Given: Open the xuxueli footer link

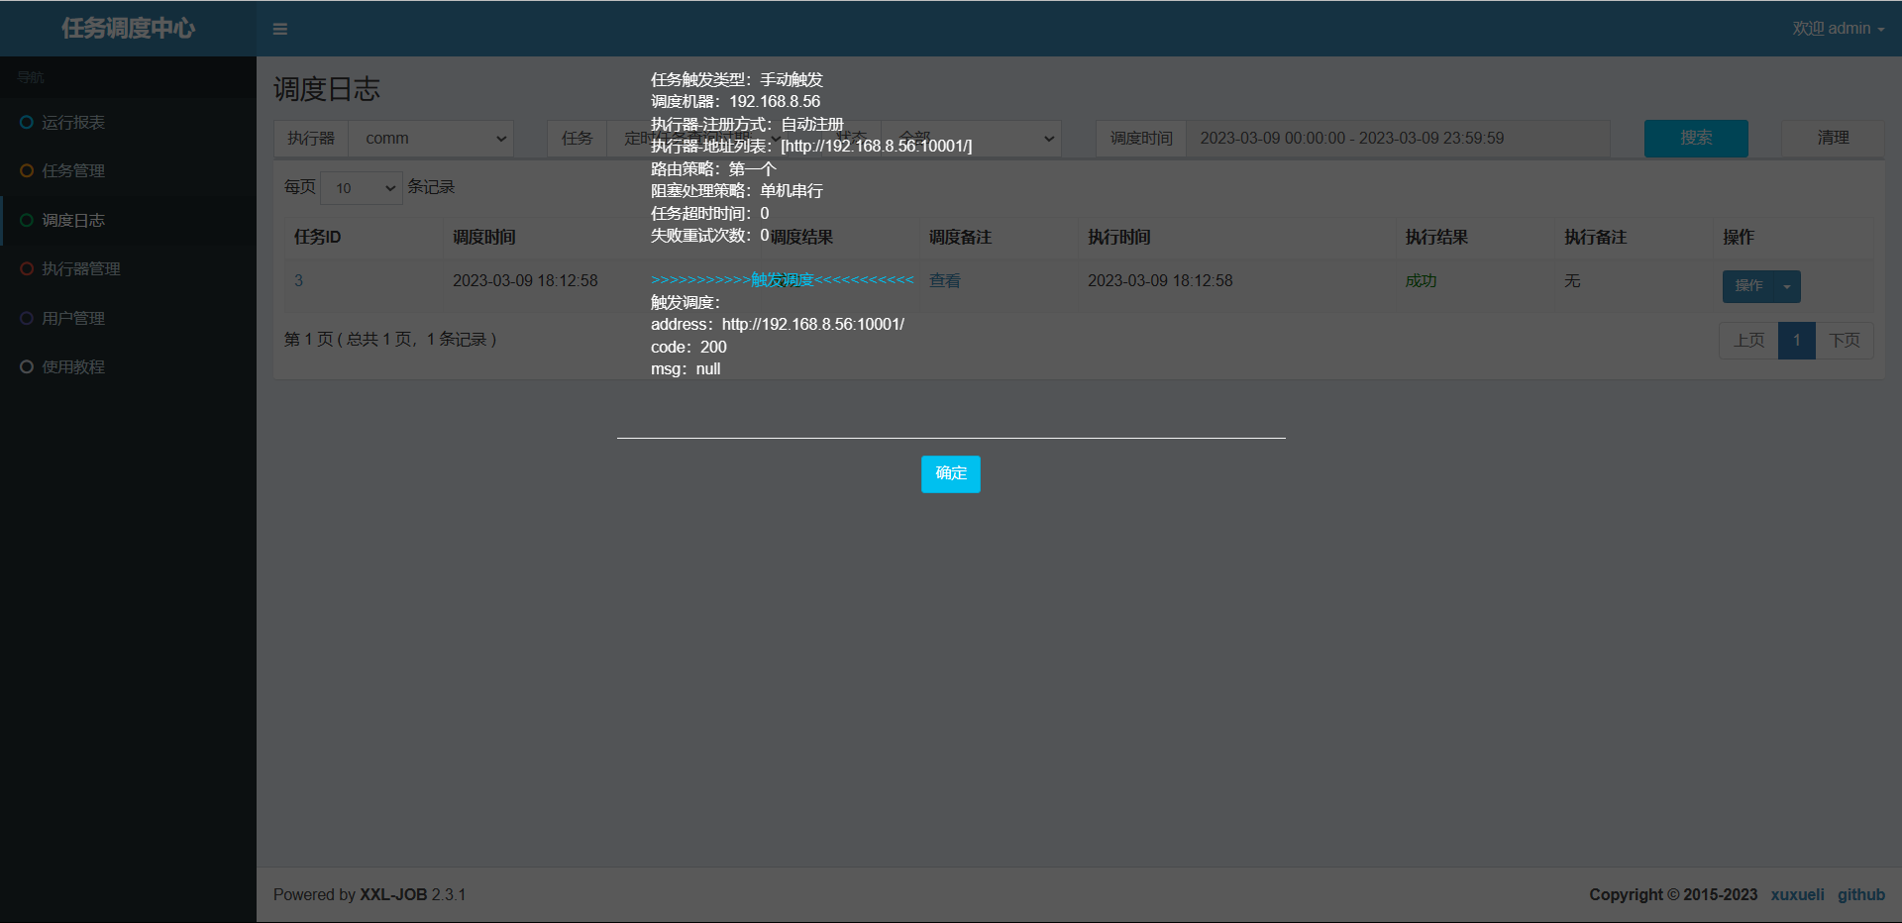Looking at the screenshot, I should click(x=1797, y=894).
